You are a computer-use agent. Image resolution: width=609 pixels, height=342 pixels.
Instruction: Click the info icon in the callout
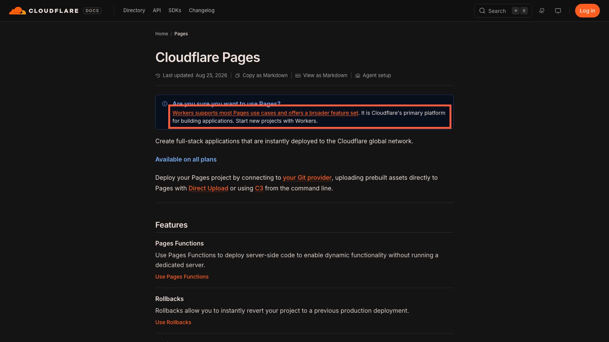165,104
